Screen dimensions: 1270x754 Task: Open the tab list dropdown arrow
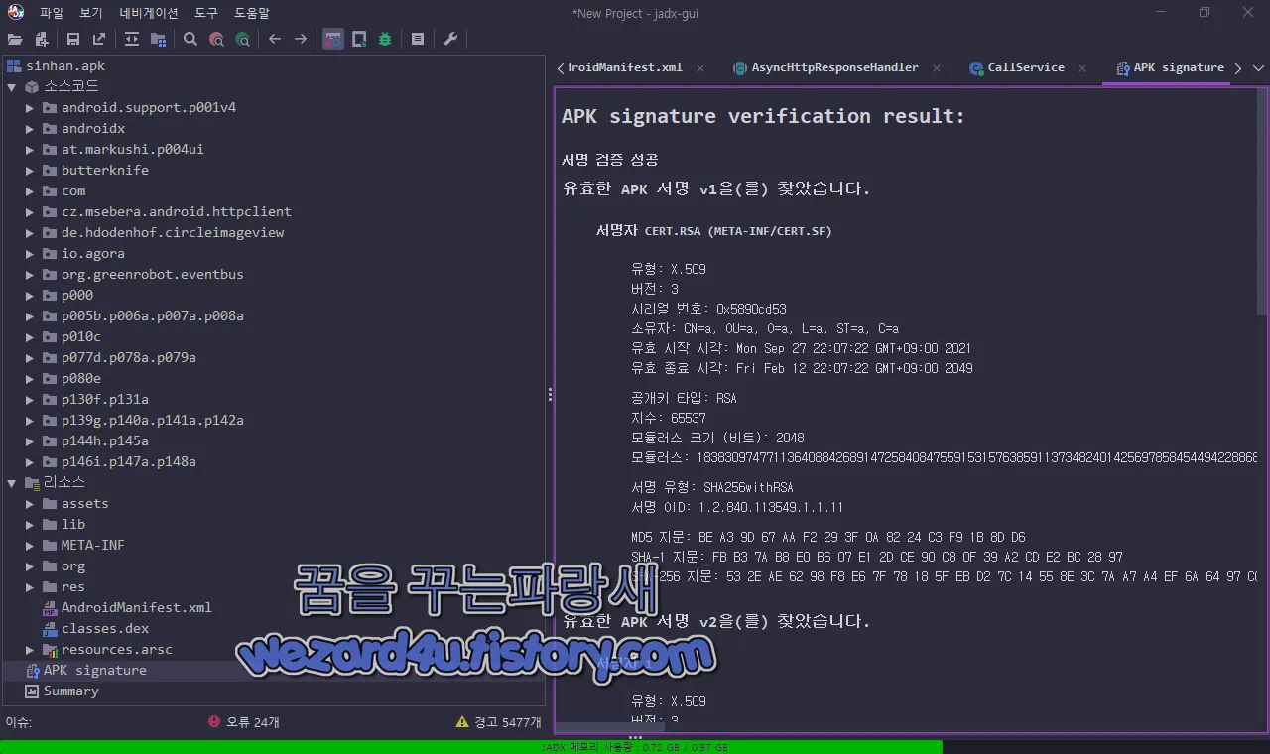[1259, 68]
